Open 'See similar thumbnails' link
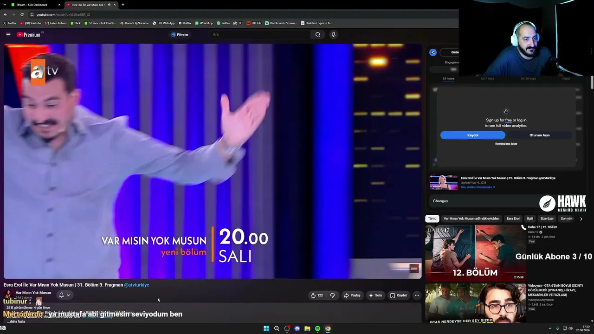Viewport: 594px width, 334px height. coord(478,187)
